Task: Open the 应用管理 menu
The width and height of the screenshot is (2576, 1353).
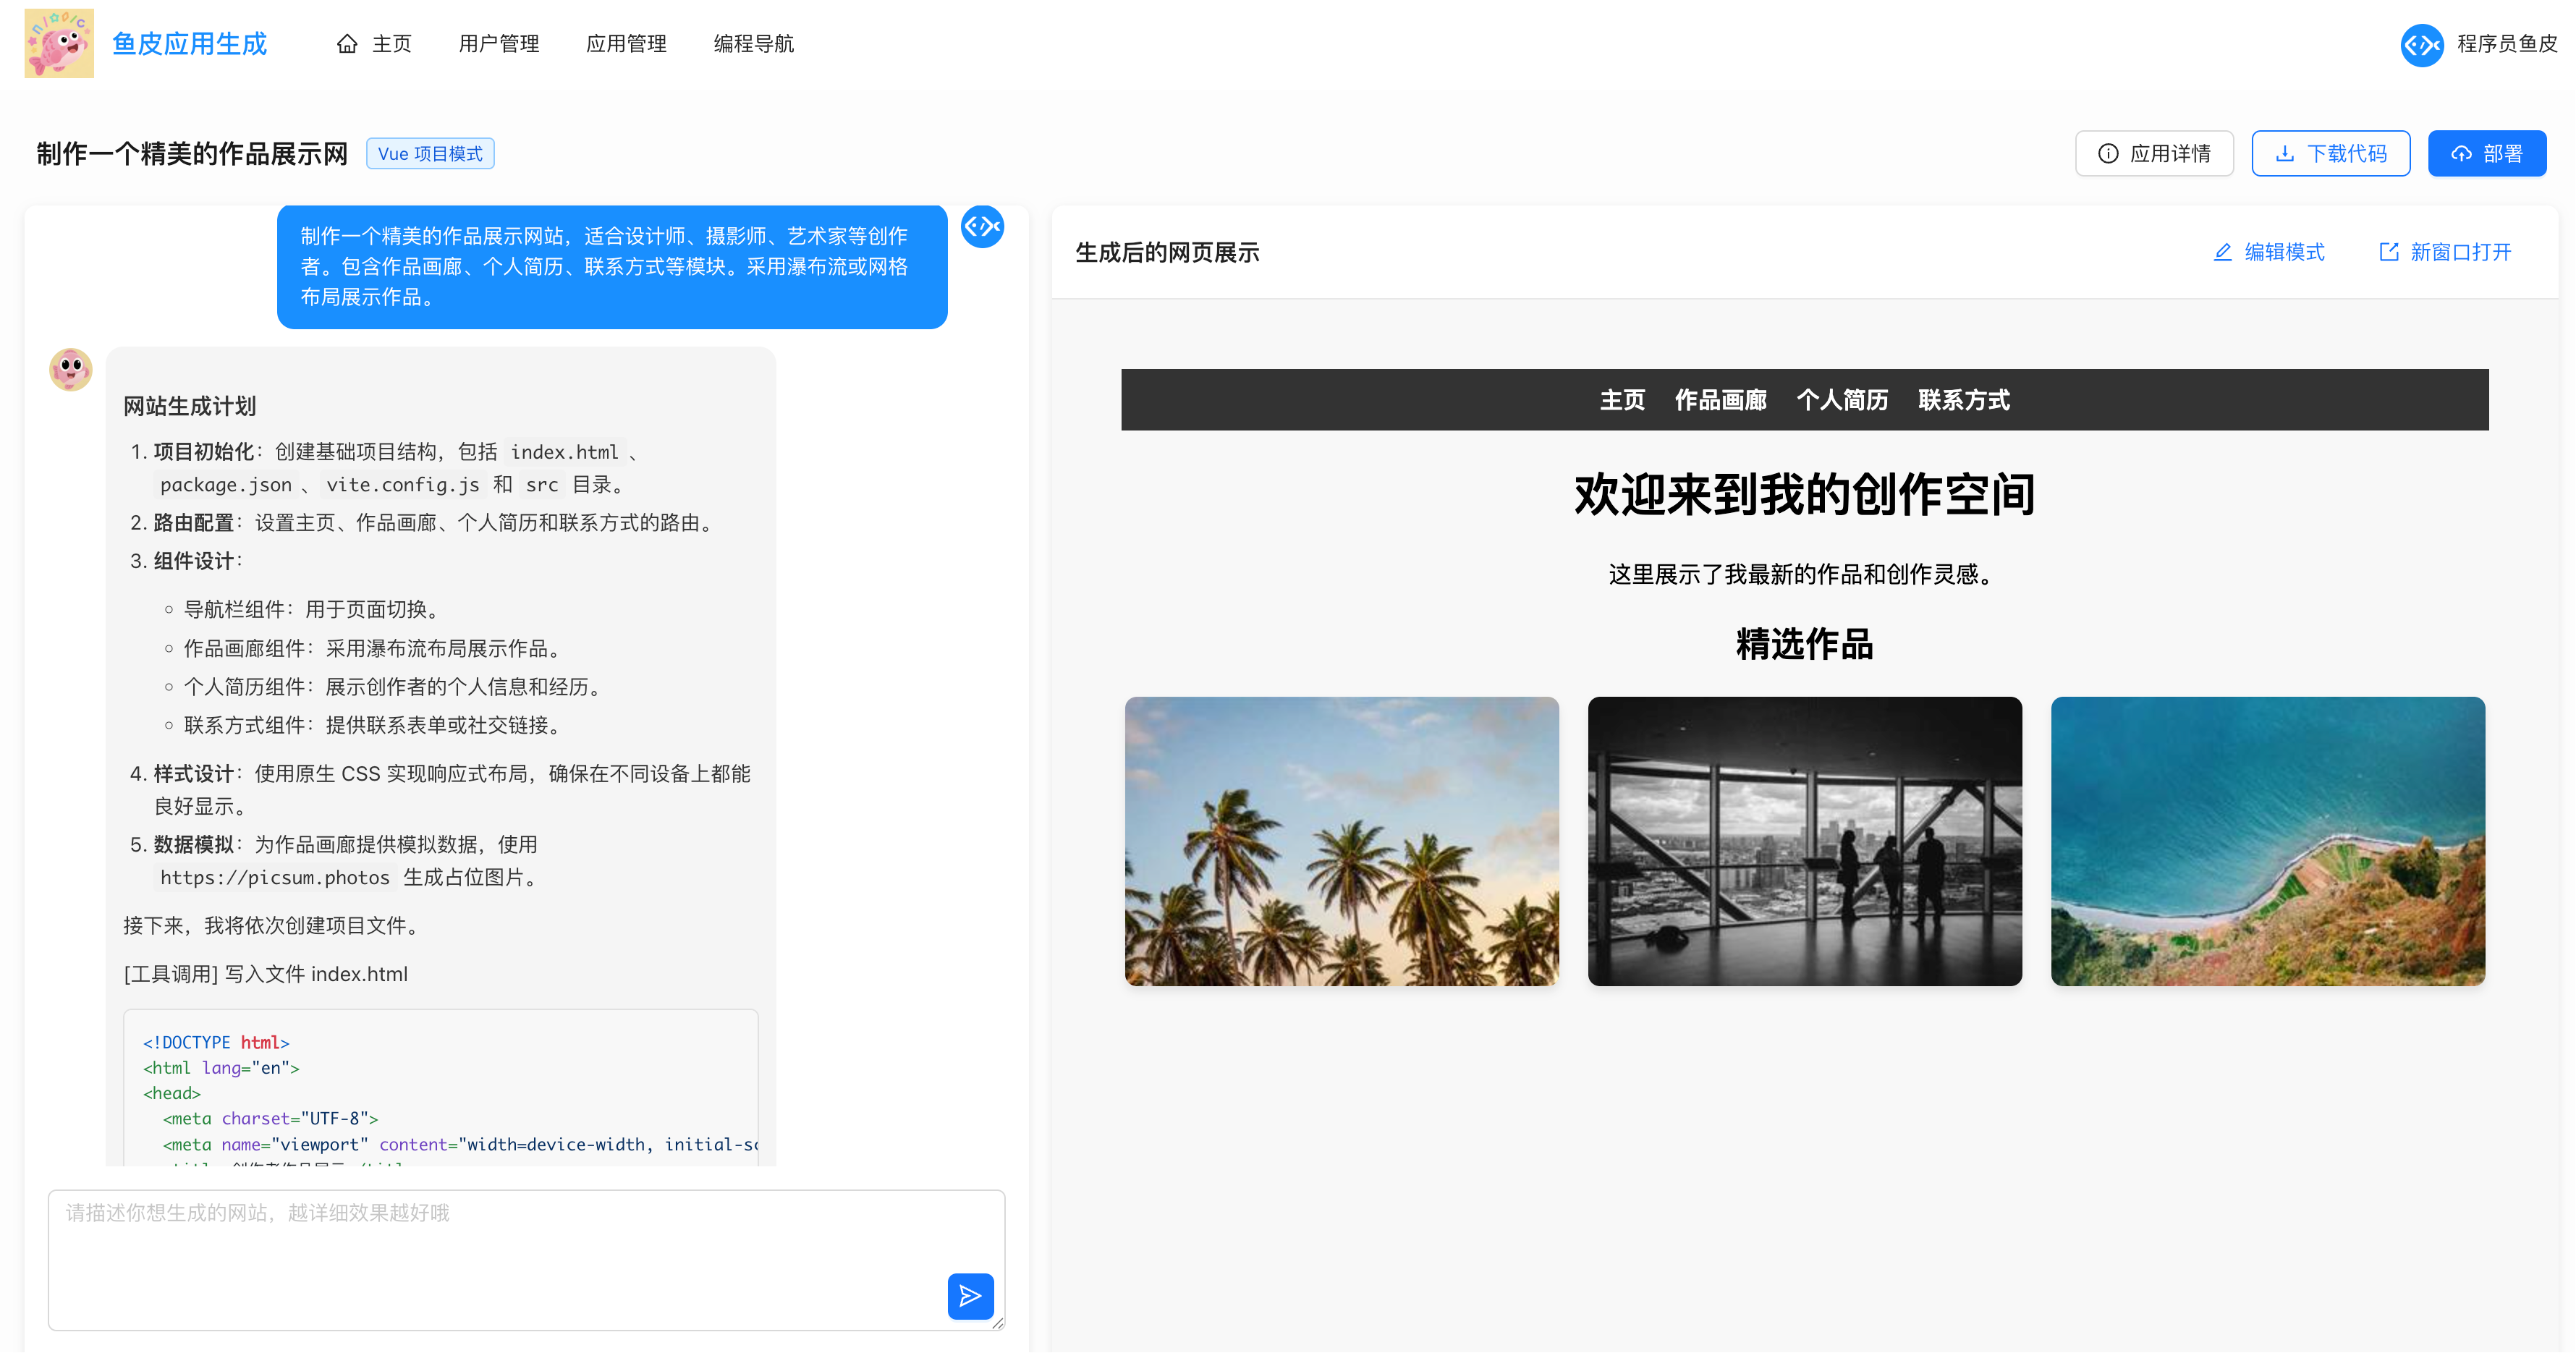Action: pos(626,44)
